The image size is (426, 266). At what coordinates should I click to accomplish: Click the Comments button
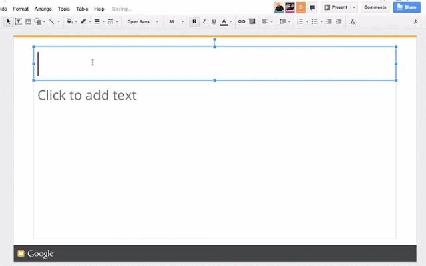375,7
